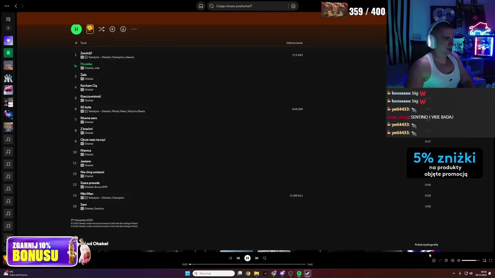Select the playing track 'Poczeka'
495x278 pixels.
coord(86,64)
